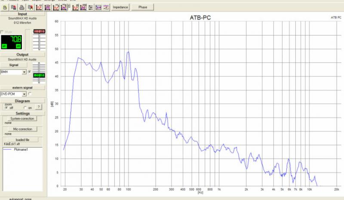The height and width of the screenshot is (200, 344).
Task: Click the new document toolbar icon
Action: [x=5, y=7]
